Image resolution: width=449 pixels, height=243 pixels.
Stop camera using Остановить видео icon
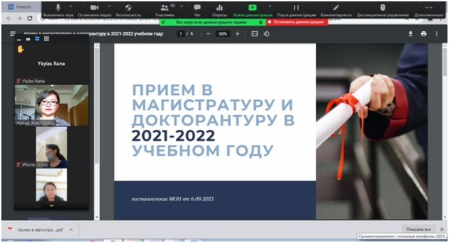point(94,8)
